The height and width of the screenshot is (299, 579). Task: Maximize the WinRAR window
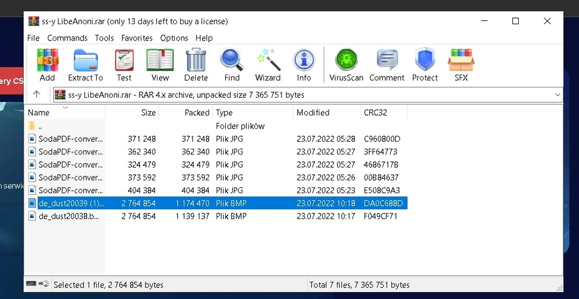click(515, 21)
